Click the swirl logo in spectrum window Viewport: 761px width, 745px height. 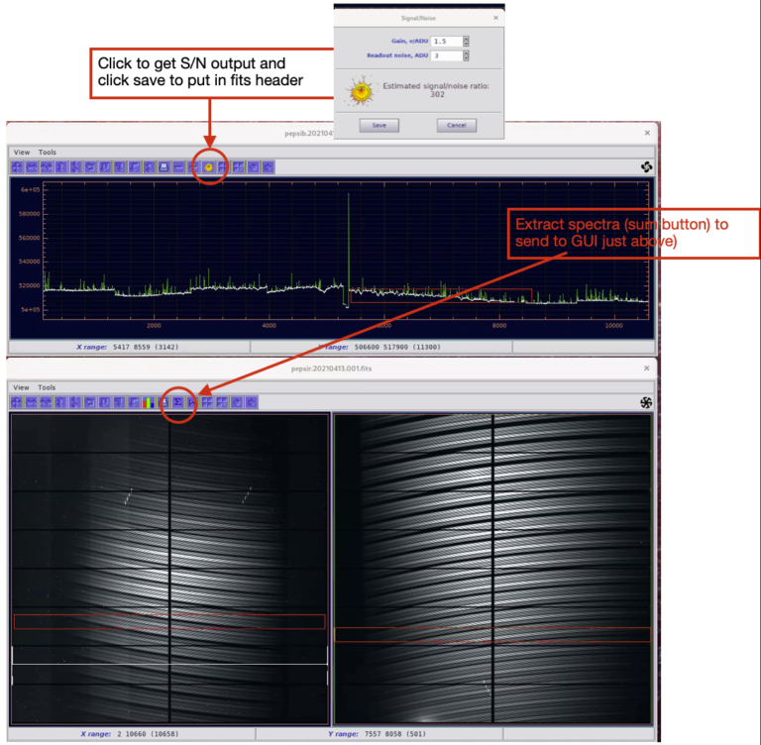(x=647, y=167)
